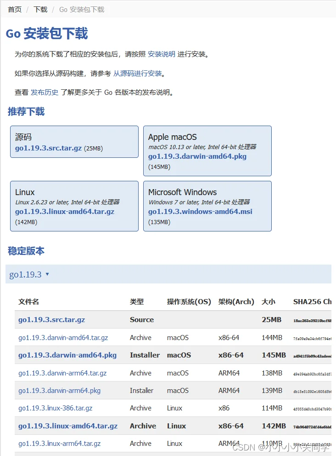
Task: Select the 138MB size cell
Action: (272, 373)
